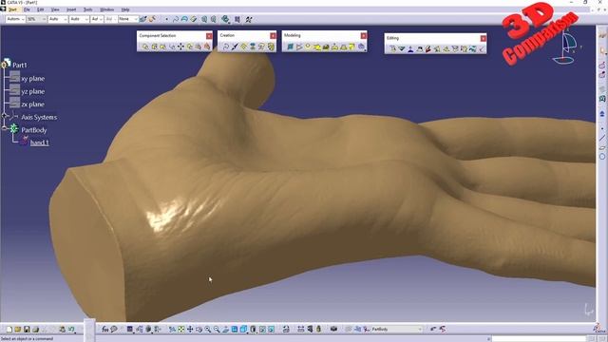The image size is (608, 342).
Task: Close the Editing toolbar
Action: tap(484, 38)
